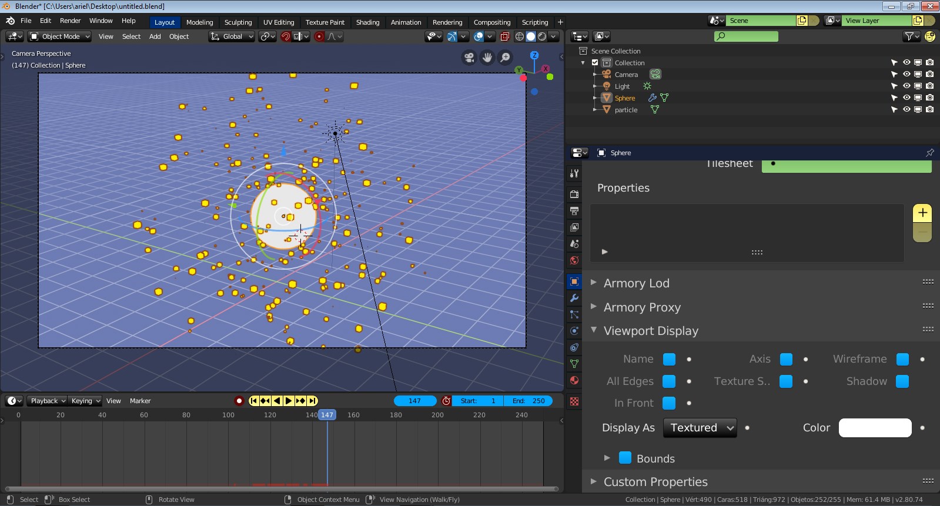The height and width of the screenshot is (506, 940).
Task: Expand the Custom Properties panel
Action: (594, 481)
